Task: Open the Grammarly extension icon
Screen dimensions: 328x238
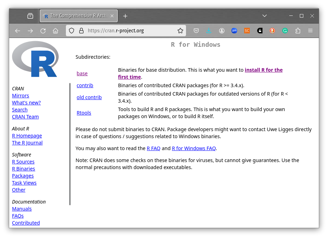Action: (285, 31)
